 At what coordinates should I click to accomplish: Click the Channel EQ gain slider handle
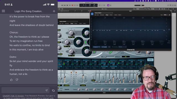169,29
